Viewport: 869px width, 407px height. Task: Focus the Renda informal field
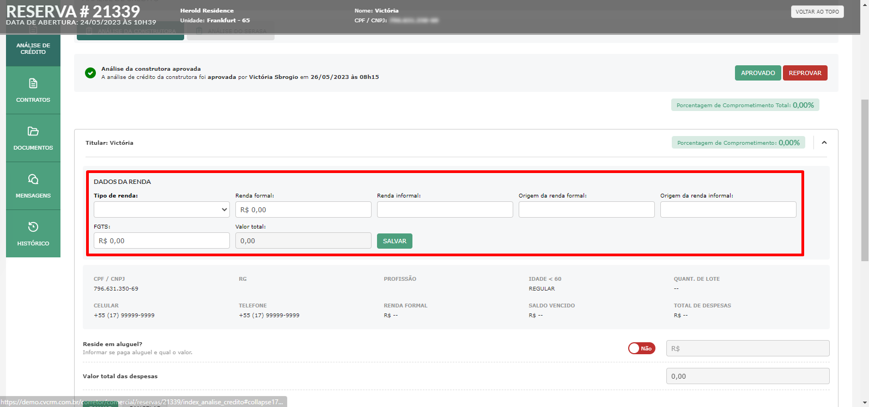point(445,209)
